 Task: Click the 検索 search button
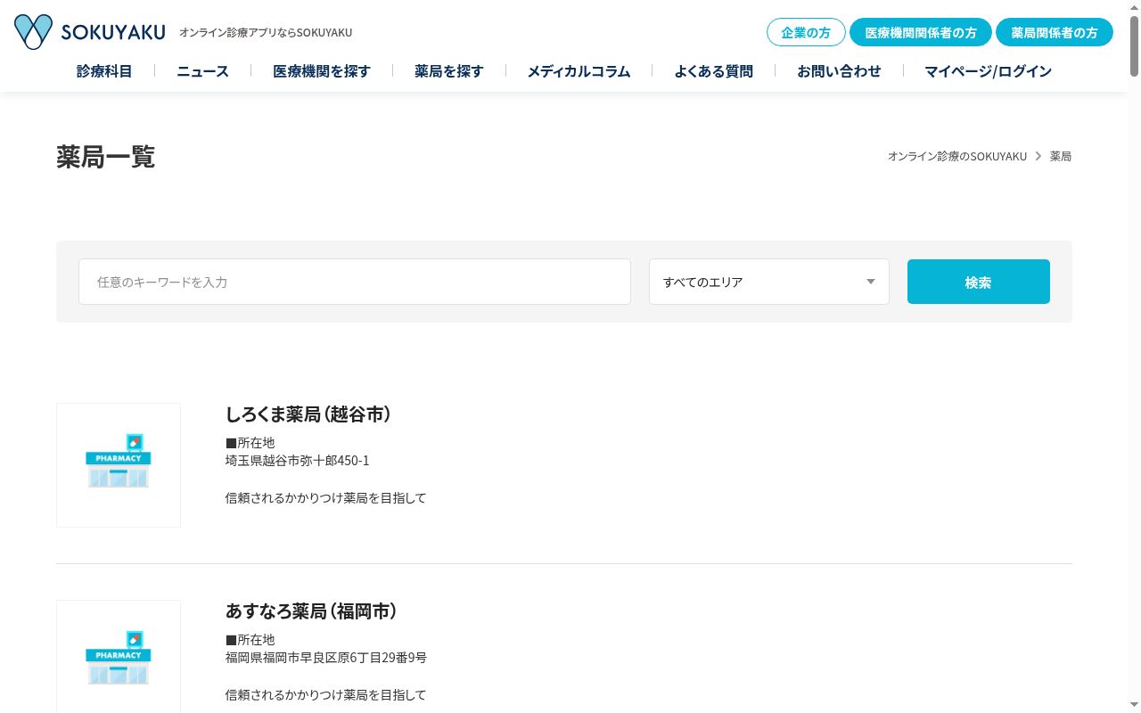tap(979, 282)
